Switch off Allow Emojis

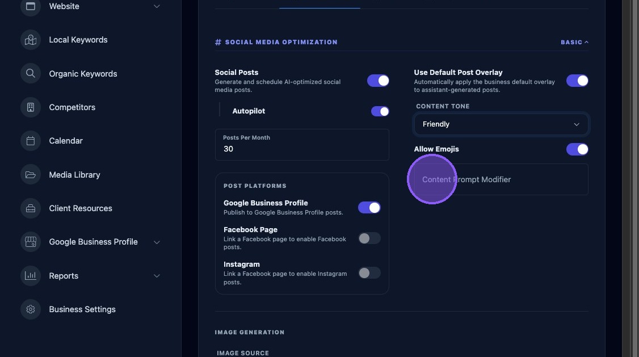[577, 149]
